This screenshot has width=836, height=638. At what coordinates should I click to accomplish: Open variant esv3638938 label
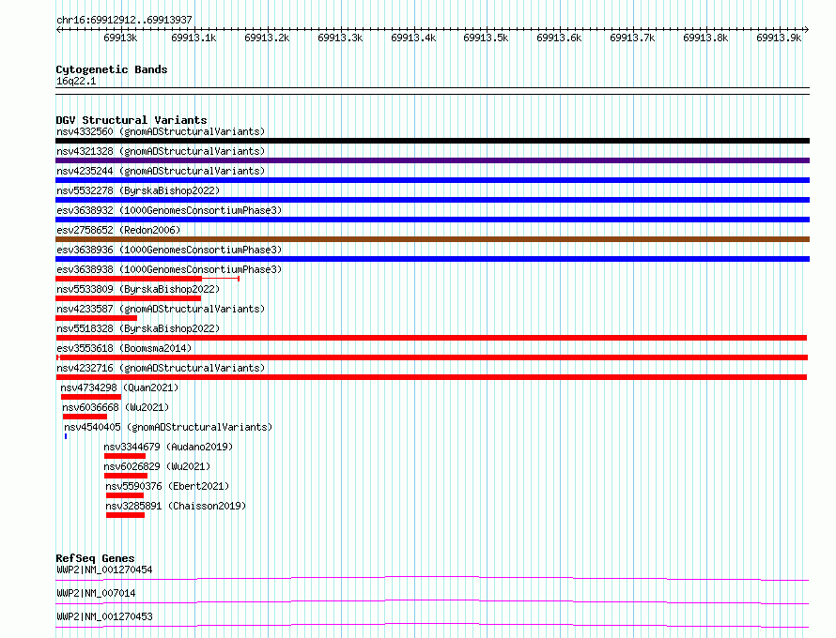169,269
